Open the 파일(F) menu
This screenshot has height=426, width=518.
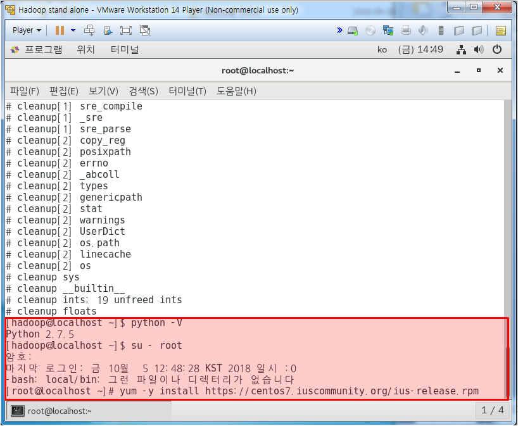click(25, 91)
